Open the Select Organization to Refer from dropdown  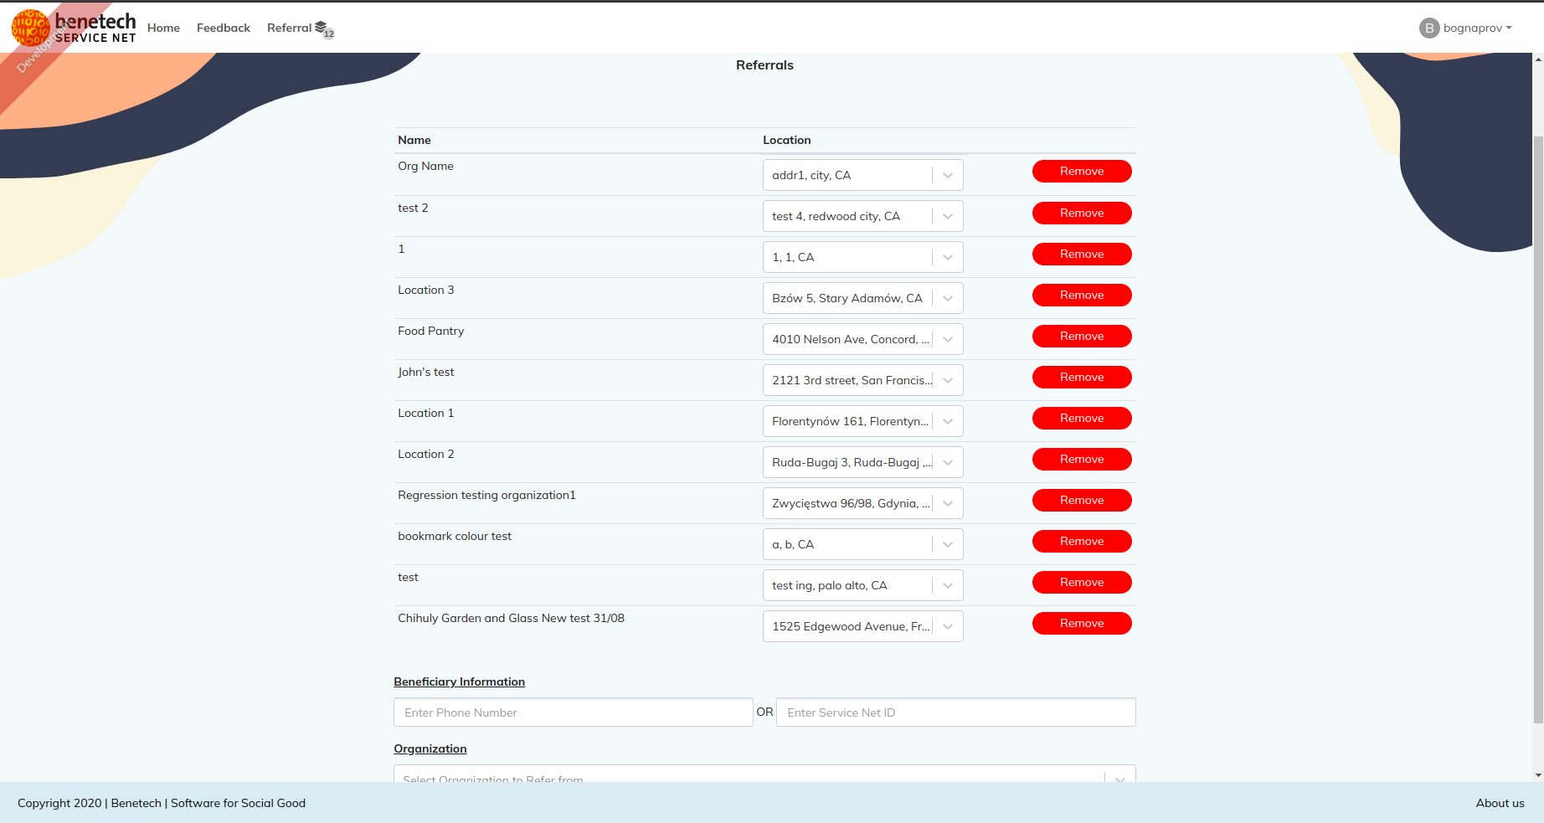pyautogui.click(x=1119, y=778)
